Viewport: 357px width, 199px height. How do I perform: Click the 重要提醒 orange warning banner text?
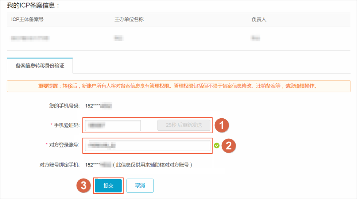pyautogui.click(x=179, y=86)
